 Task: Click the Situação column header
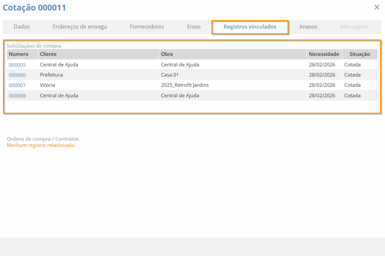click(359, 54)
